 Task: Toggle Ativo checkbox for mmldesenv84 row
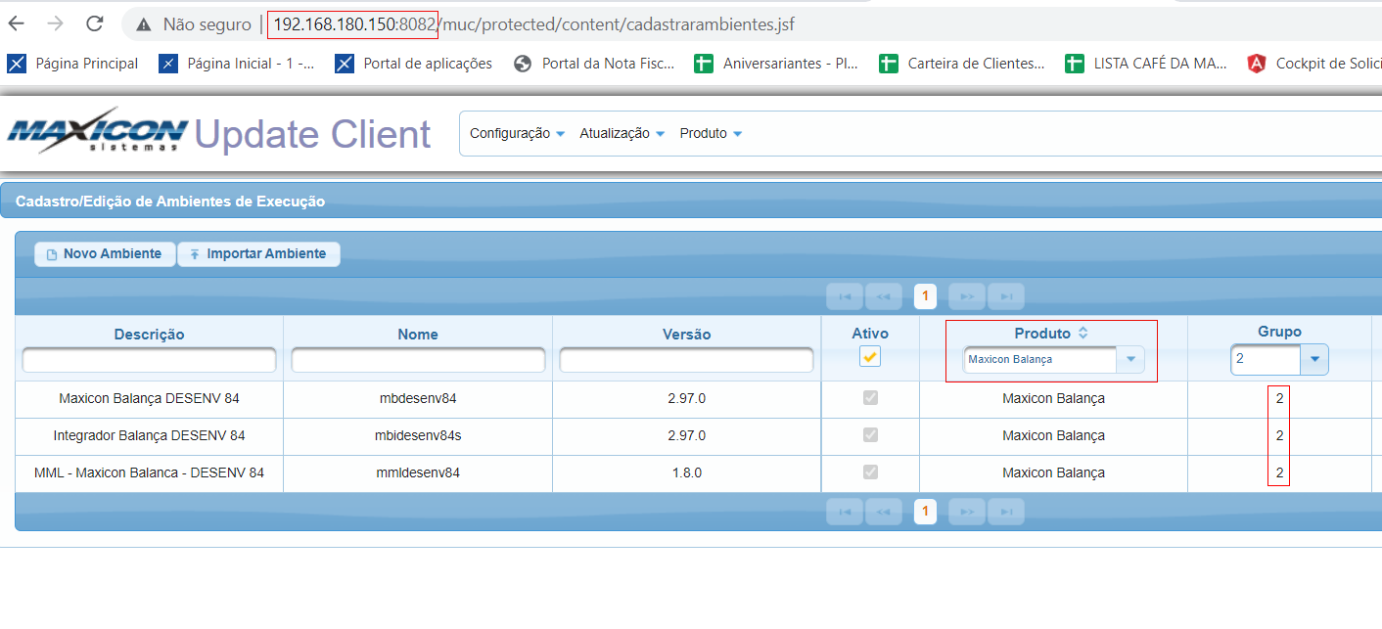point(870,472)
